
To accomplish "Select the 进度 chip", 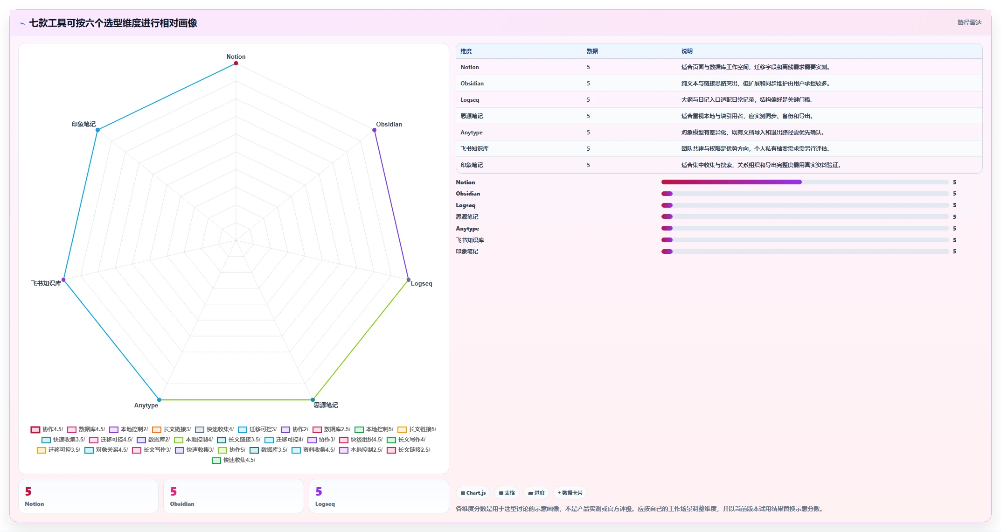I will 536,493.
